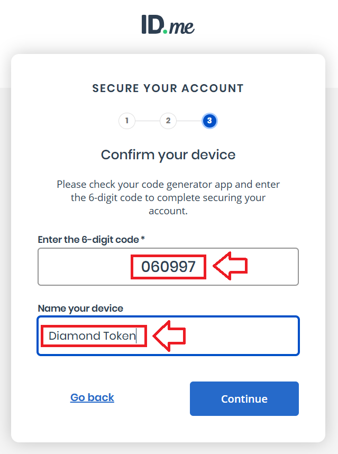The height and width of the screenshot is (454, 338).
Task: Select the step 1 circle indicator
Action: 127,121
